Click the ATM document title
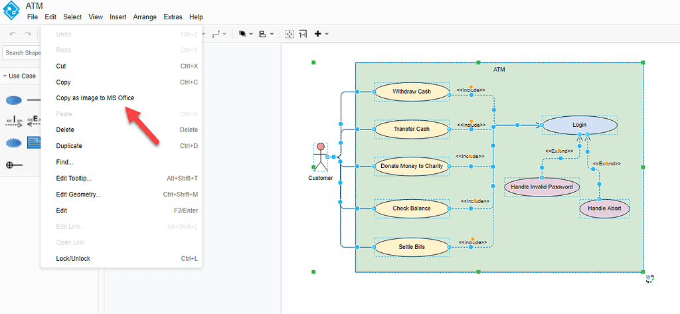680x314 pixels. point(35,5)
